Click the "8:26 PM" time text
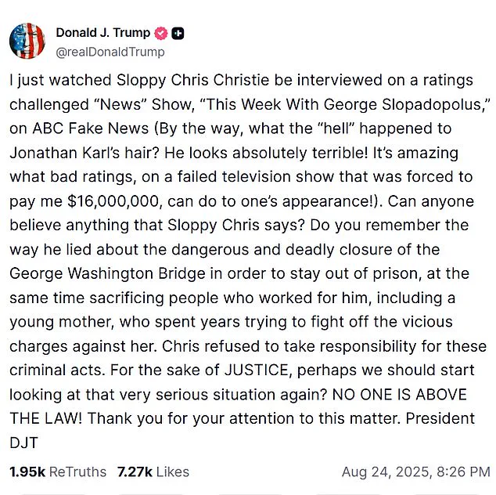 point(463,472)
